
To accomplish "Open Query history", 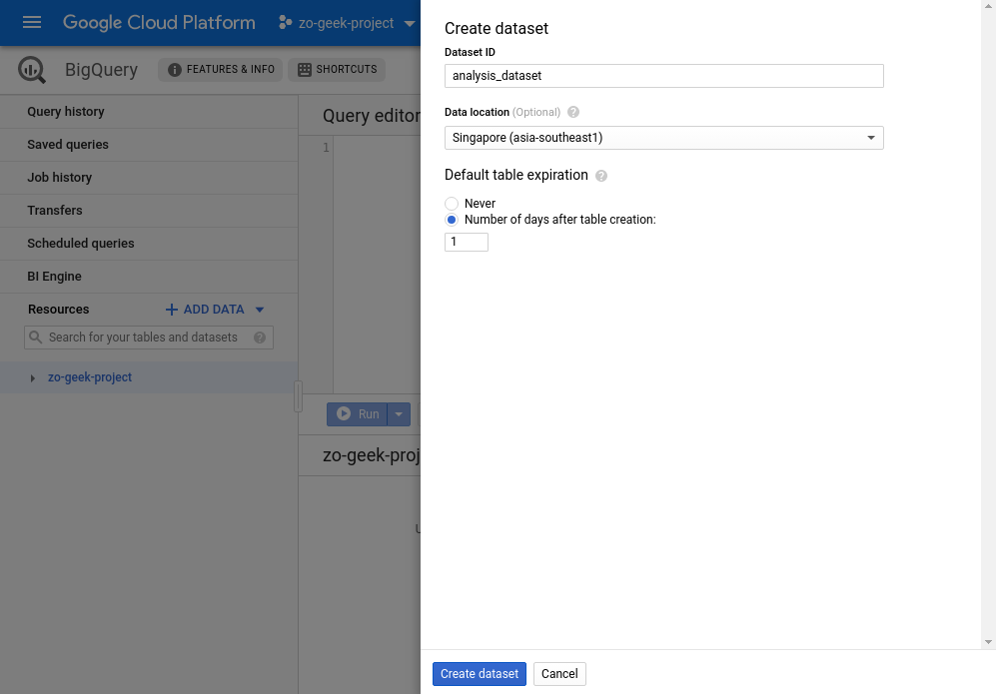I will click(x=149, y=112).
